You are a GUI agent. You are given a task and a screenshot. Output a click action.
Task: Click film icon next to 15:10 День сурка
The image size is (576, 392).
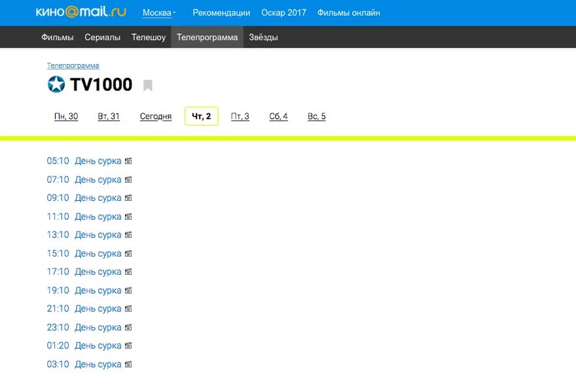[x=128, y=253]
